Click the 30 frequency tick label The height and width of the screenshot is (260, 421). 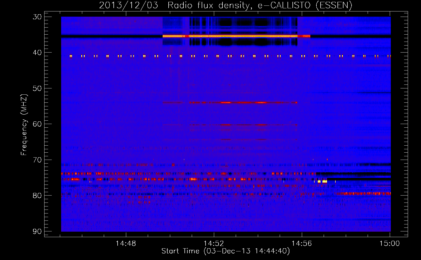point(37,17)
